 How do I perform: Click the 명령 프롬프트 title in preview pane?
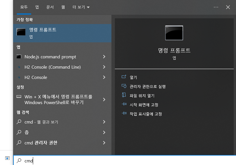click(174, 50)
